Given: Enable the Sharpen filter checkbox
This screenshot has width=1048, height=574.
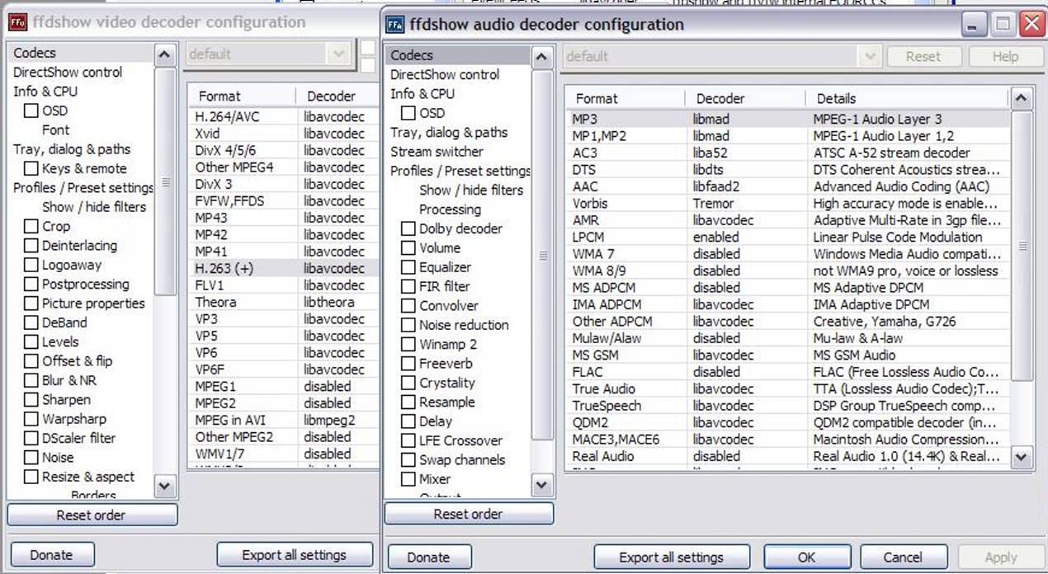Looking at the screenshot, I should [31, 400].
